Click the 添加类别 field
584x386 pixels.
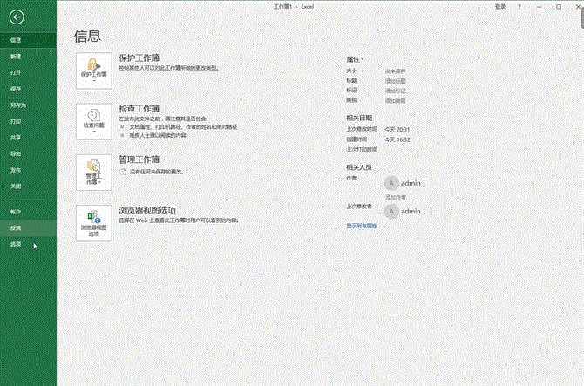coord(395,99)
